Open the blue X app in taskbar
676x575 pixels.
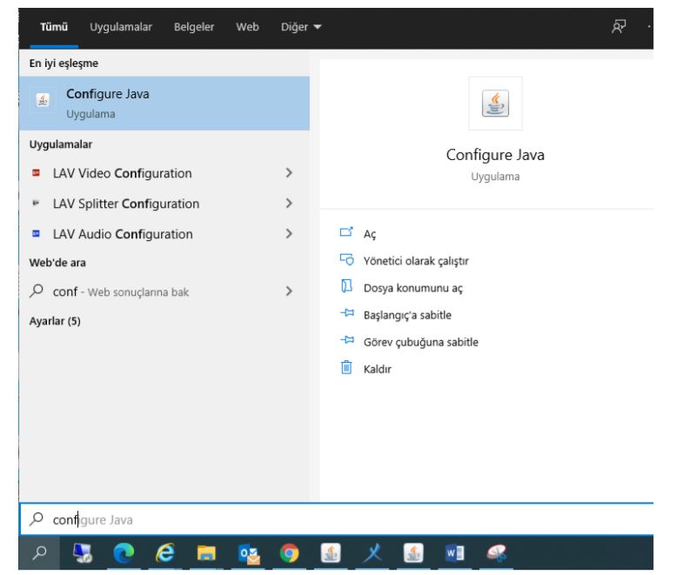(372, 552)
